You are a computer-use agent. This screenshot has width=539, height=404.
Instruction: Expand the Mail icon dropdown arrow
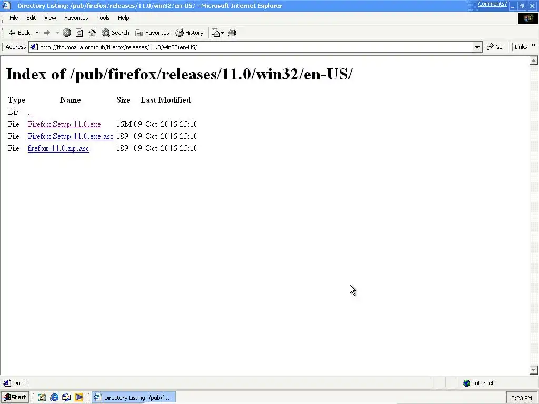(223, 33)
